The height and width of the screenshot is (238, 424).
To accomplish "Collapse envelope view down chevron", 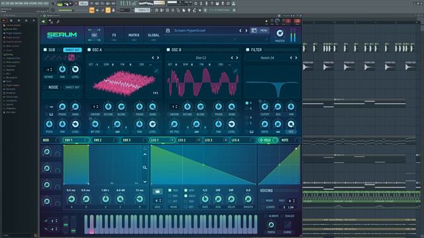I will [145, 182].
